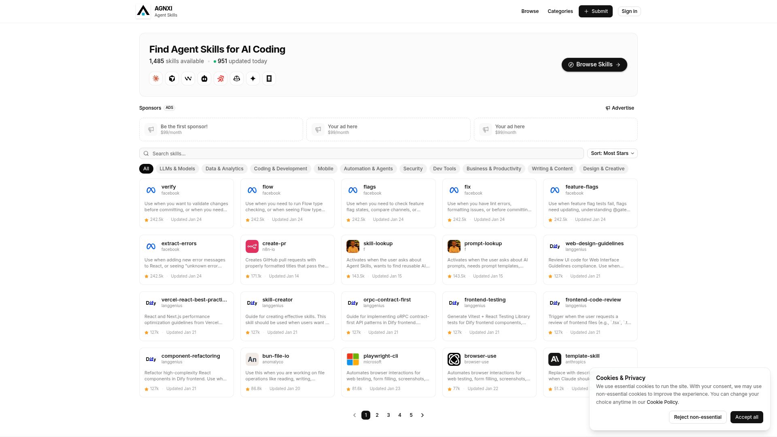Enable the Mobile category filter

click(325, 169)
